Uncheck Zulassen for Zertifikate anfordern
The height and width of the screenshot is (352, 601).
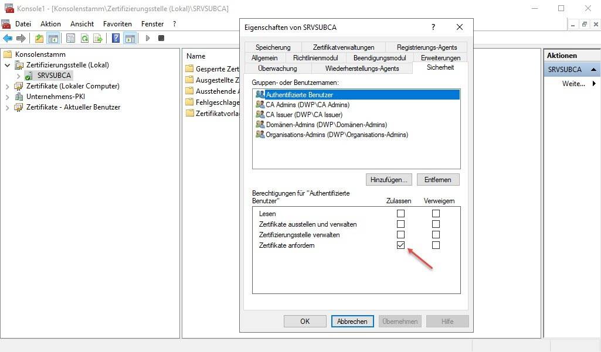pyautogui.click(x=401, y=245)
